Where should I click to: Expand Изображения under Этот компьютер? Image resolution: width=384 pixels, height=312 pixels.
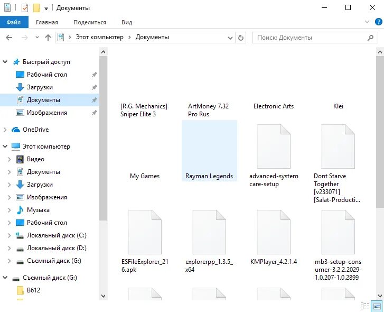coord(10,198)
